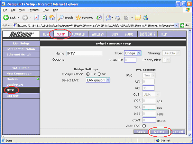Screen dimensions: 193x144
Task: Click the address bar URL field
Action: (x=96, y=25)
